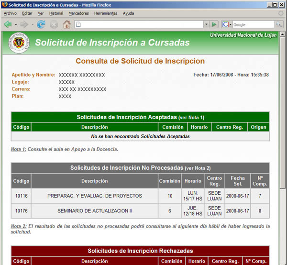Viewport: 287px width, 265px height.
Task: Expand the address bar URL history dropdown
Action: [206, 24]
